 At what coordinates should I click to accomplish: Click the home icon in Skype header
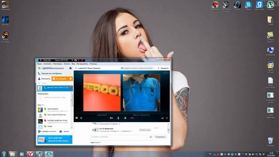pyautogui.click(x=71, y=68)
